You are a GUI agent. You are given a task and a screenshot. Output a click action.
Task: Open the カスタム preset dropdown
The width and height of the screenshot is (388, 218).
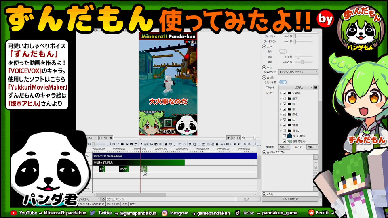pos(296,88)
